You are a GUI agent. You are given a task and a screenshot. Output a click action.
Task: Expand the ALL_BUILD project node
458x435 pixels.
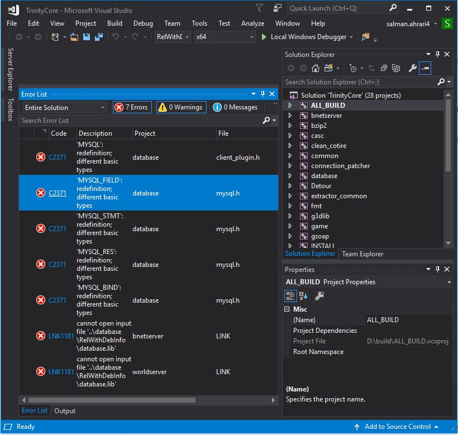[x=290, y=106]
